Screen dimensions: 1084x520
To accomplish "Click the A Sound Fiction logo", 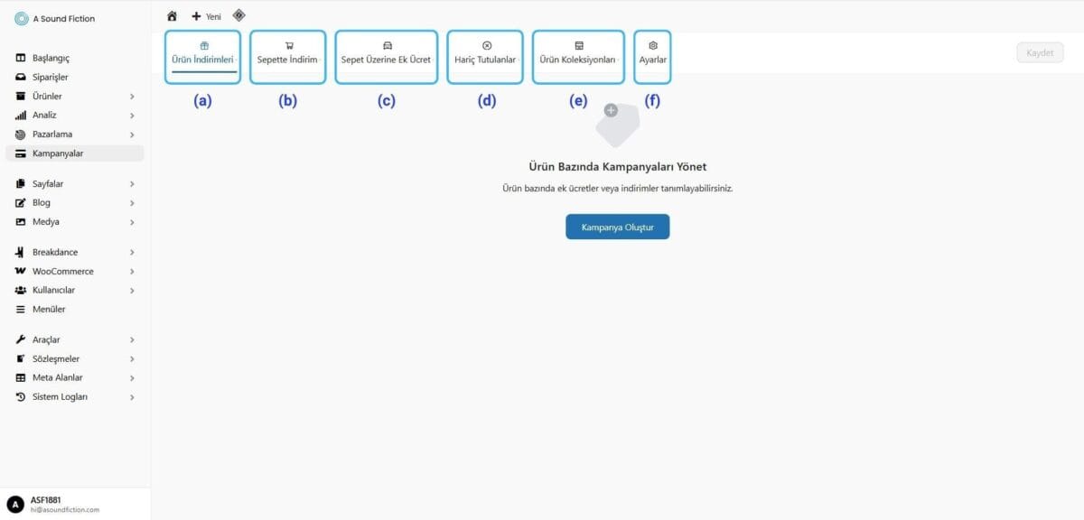I will click(22, 19).
